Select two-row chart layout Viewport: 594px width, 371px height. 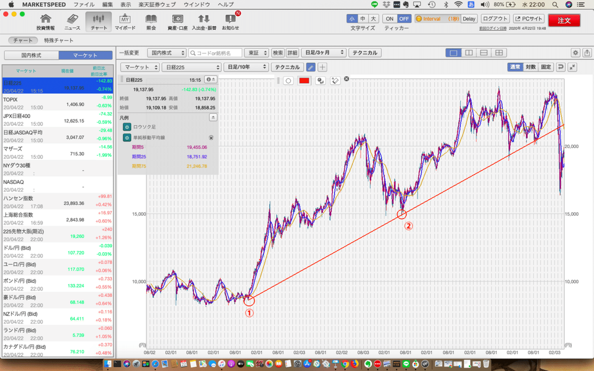tap(484, 52)
